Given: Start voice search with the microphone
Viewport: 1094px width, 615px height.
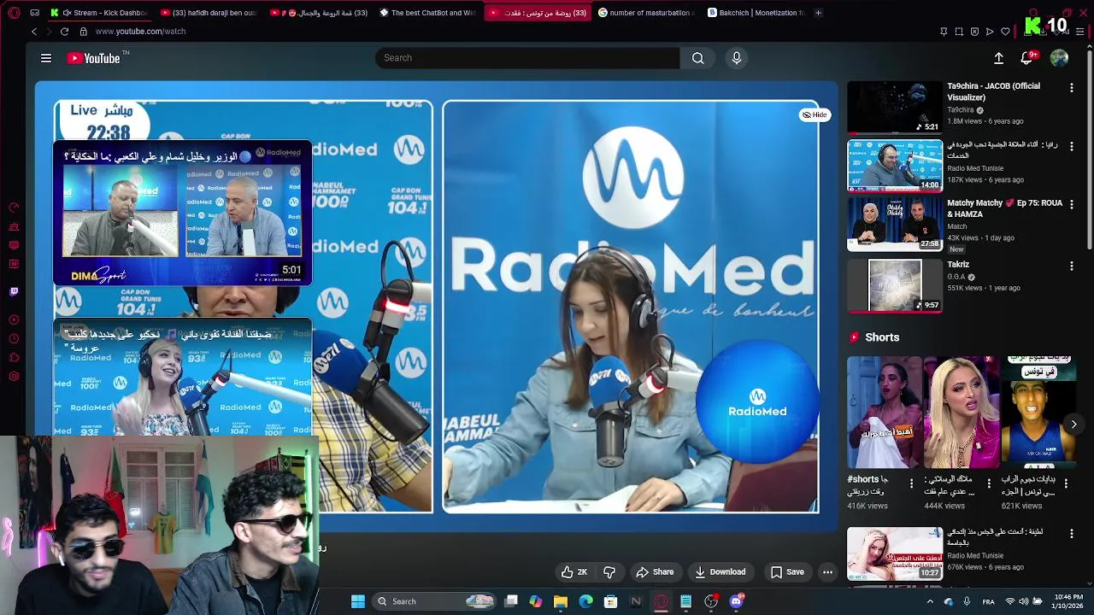Looking at the screenshot, I should coord(737,58).
